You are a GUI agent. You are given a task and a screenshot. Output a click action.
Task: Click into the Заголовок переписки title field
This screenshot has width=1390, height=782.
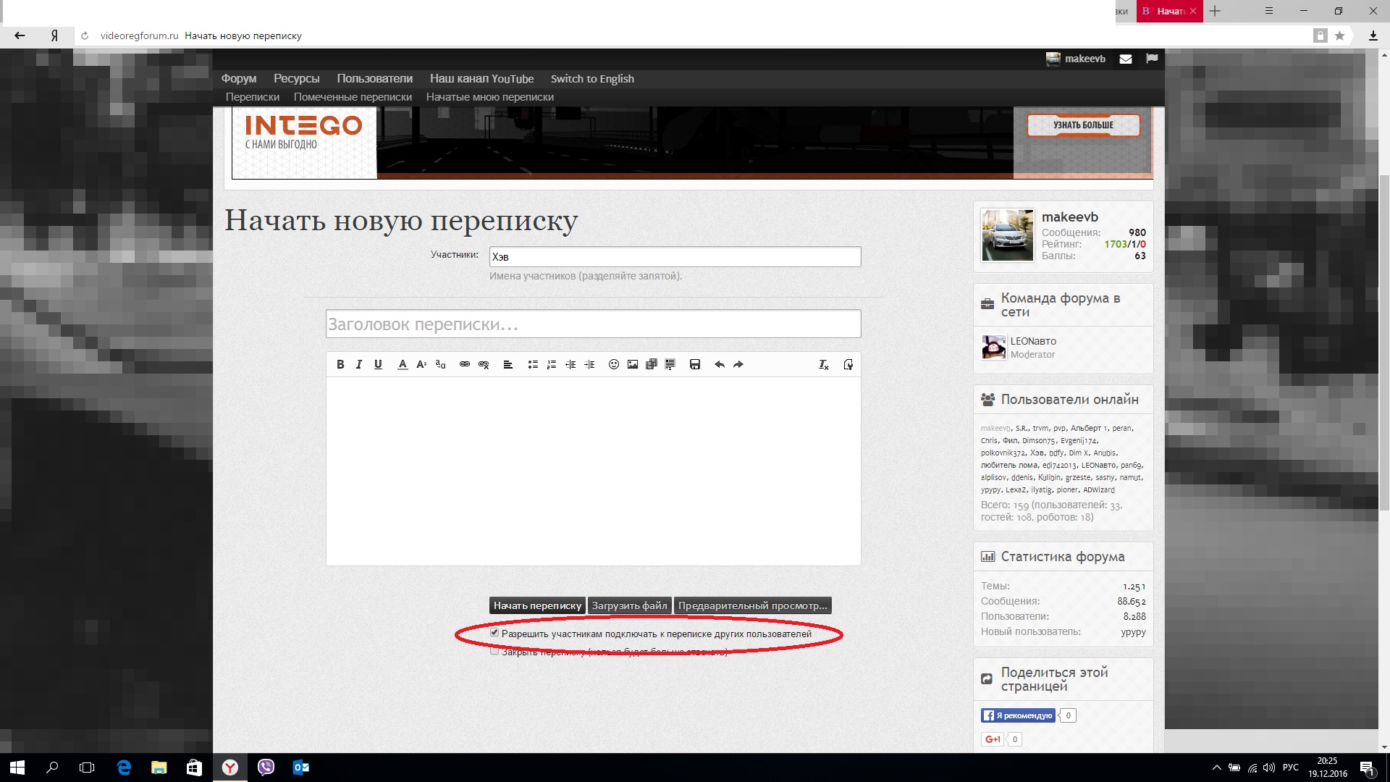click(593, 324)
